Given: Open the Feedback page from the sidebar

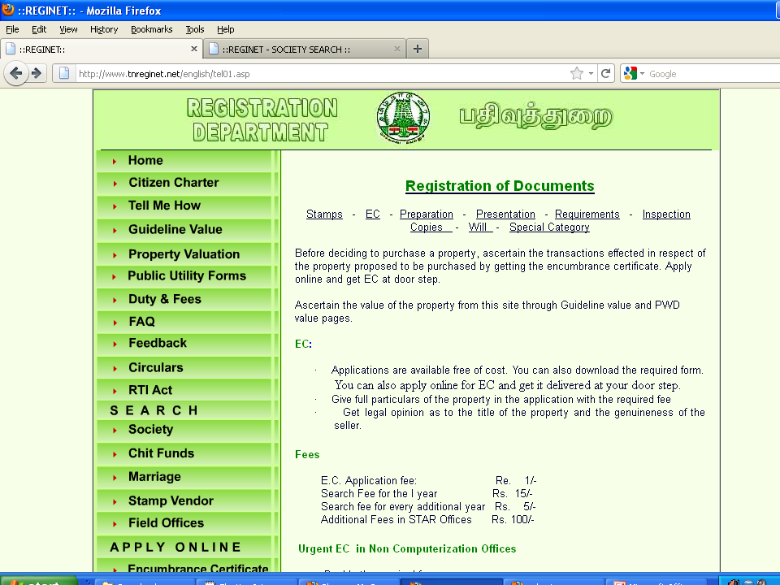Looking at the screenshot, I should pyautogui.click(x=158, y=344).
